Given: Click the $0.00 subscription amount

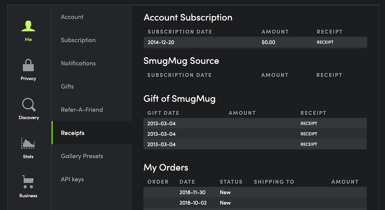Looking at the screenshot, I should click(x=269, y=42).
